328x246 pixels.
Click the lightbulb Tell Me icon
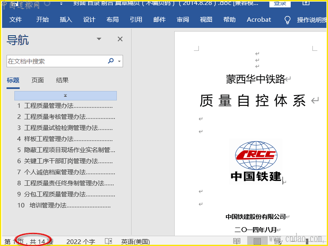(287, 20)
